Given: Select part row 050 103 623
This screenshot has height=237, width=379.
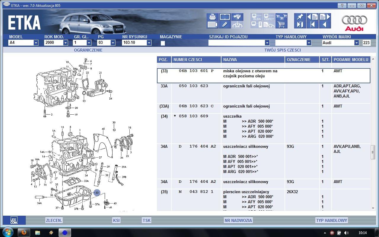Looking at the screenshot, I should pos(264,93).
